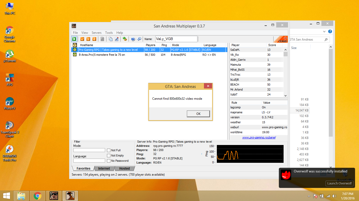Click the Action Center flag tray icon
Screen dimensions: 359x201
[315, 196]
